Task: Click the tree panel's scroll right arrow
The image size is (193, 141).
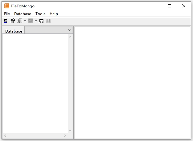Action: point(65,135)
